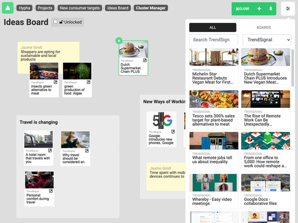Select From one office to 5,000 result

tap(265, 151)
